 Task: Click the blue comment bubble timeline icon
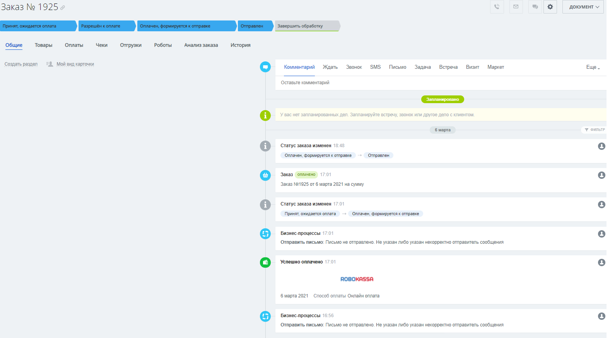[x=265, y=67]
